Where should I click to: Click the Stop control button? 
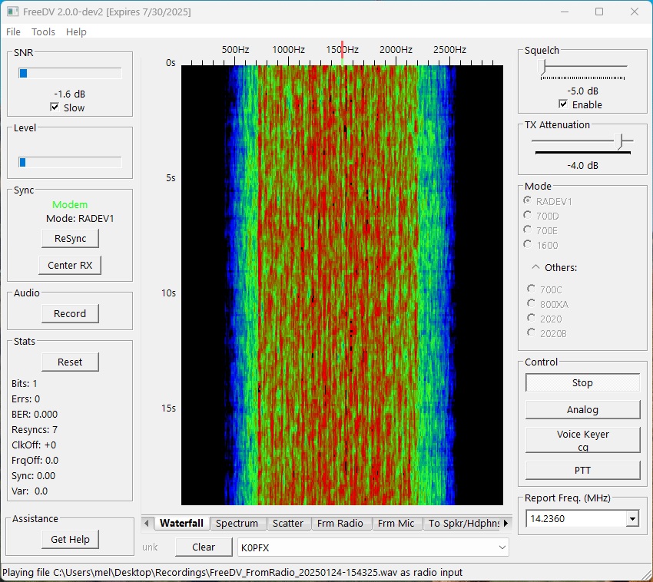click(x=582, y=382)
